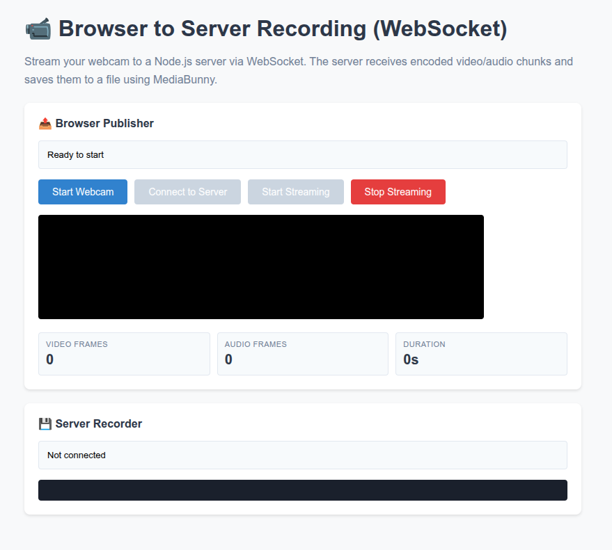Click the 0s duration readout

411,359
